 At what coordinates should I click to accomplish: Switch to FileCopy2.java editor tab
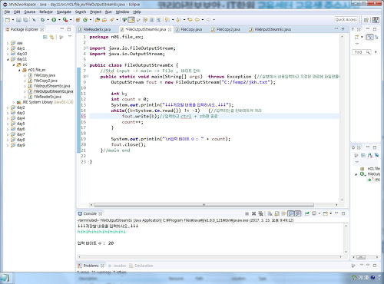[226, 29]
